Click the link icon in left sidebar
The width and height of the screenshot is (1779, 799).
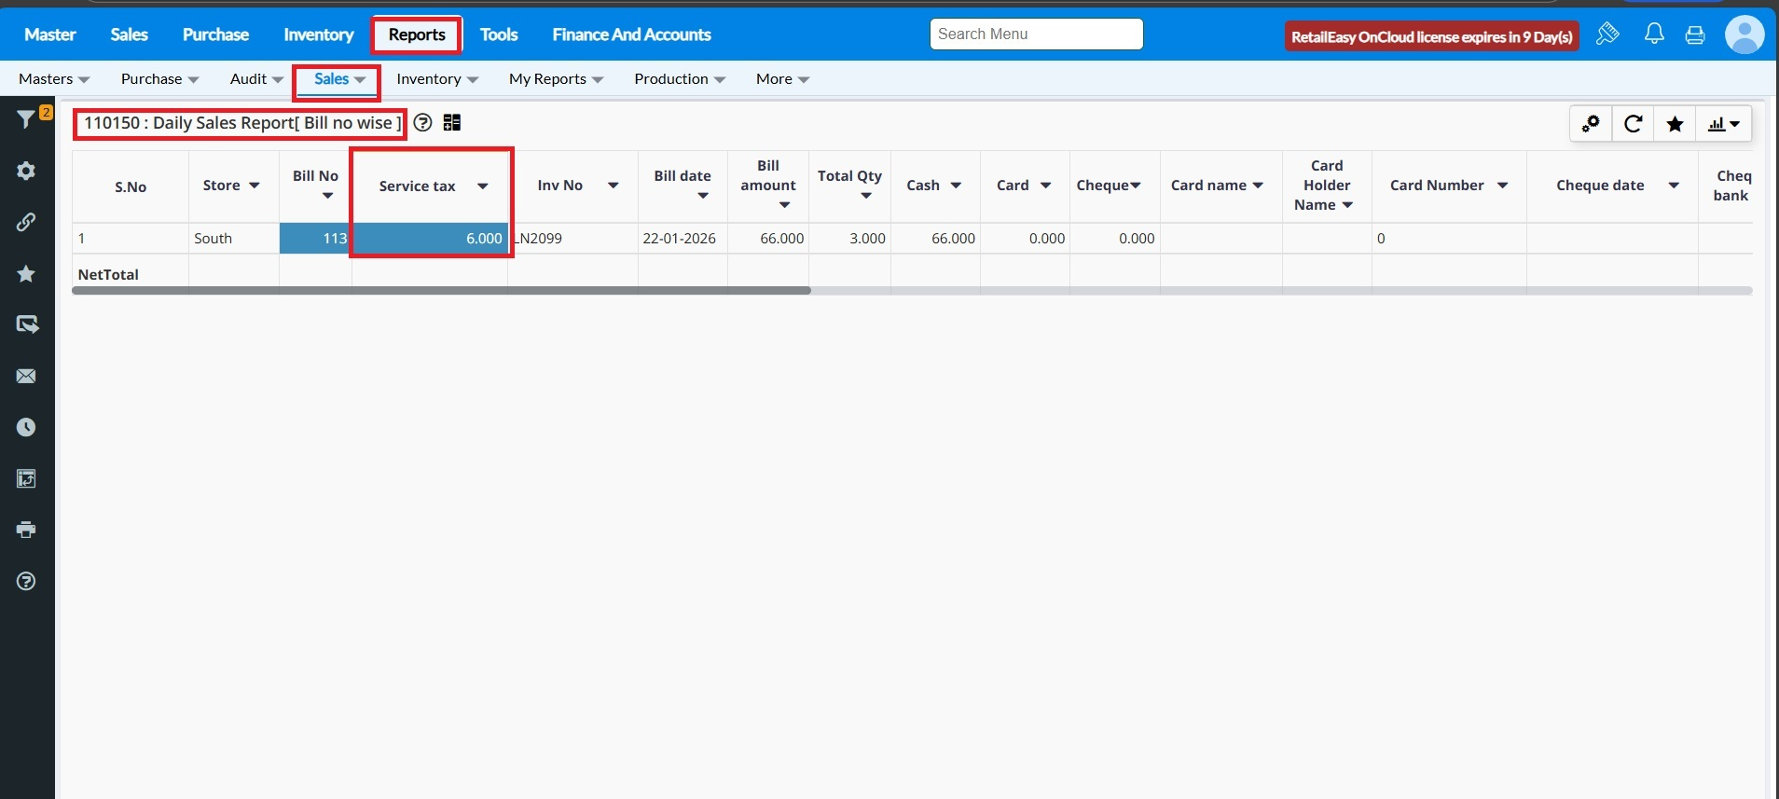point(26,222)
